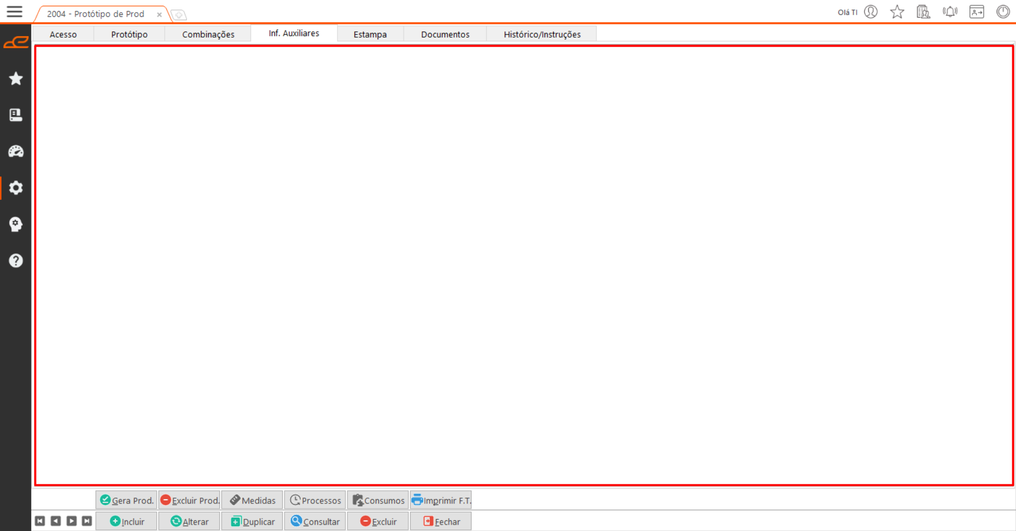Viewport: 1016px width, 531px height.
Task: Close the 2004 Protótipo de Prod tab
Action: click(159, 15)
